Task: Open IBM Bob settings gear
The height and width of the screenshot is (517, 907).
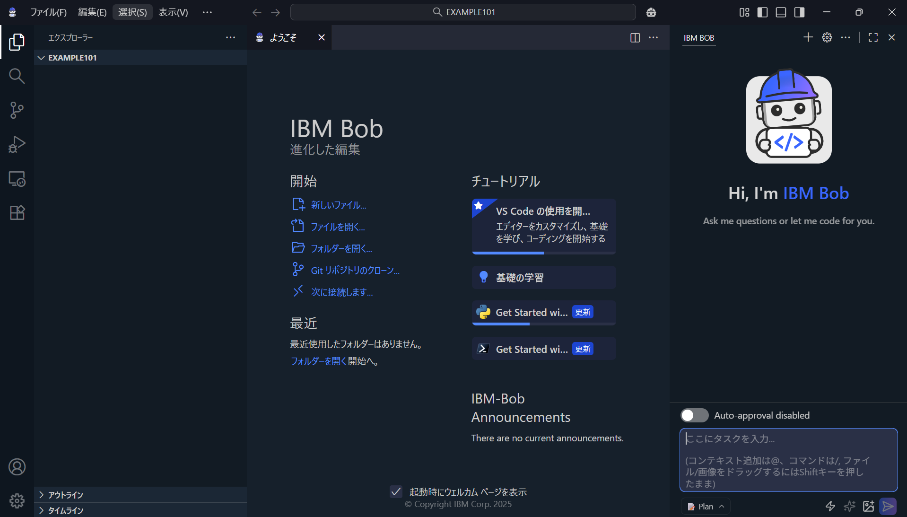Action: pyautogui.click(x=827, y=37)
